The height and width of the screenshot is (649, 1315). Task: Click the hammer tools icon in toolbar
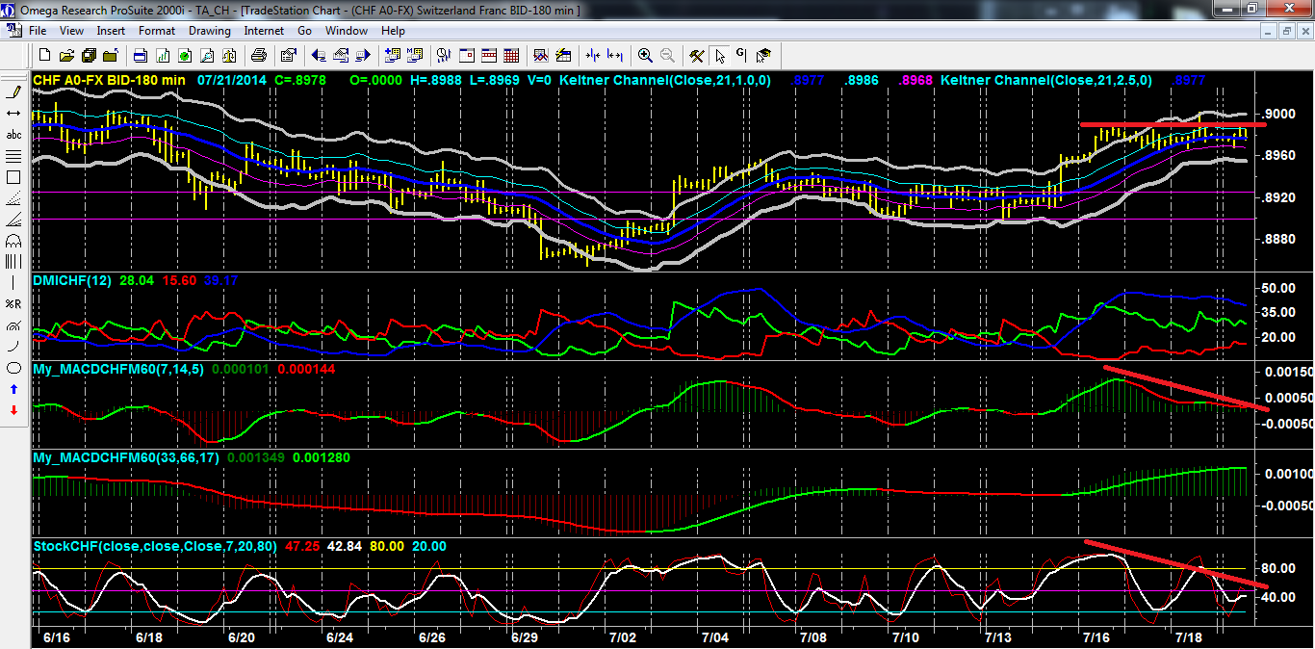[698, 55]
